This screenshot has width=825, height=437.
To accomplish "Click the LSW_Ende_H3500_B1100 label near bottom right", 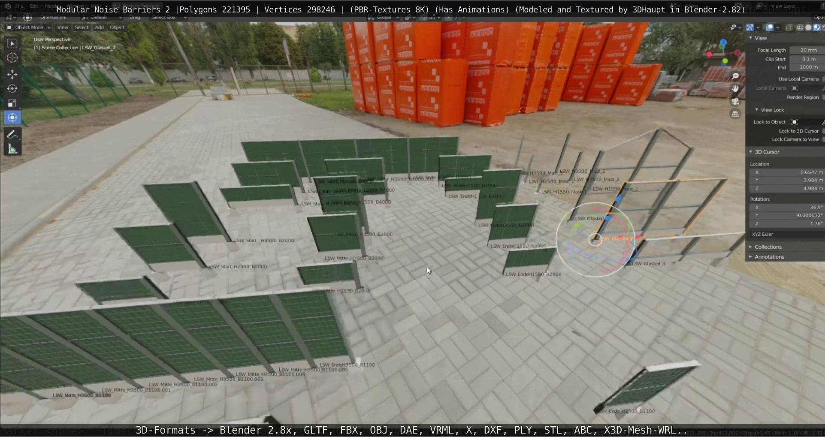I will [627, 411].
